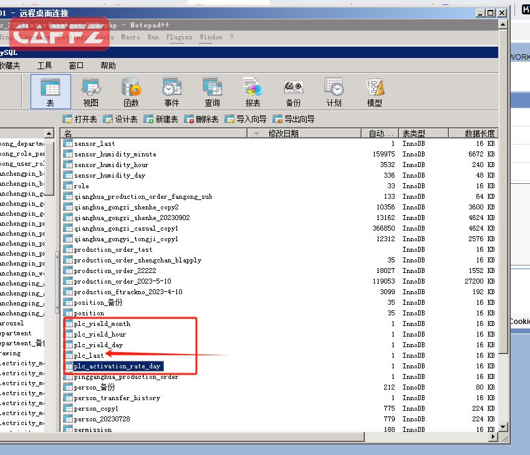The width and height of the screenshot is (530, 455).
Task: Select the plc_last table row
Action: (89, 355)
